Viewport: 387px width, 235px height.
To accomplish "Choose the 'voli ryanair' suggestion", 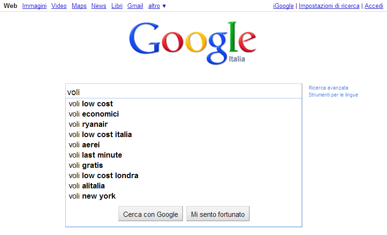I will click(x=88, y=124).
